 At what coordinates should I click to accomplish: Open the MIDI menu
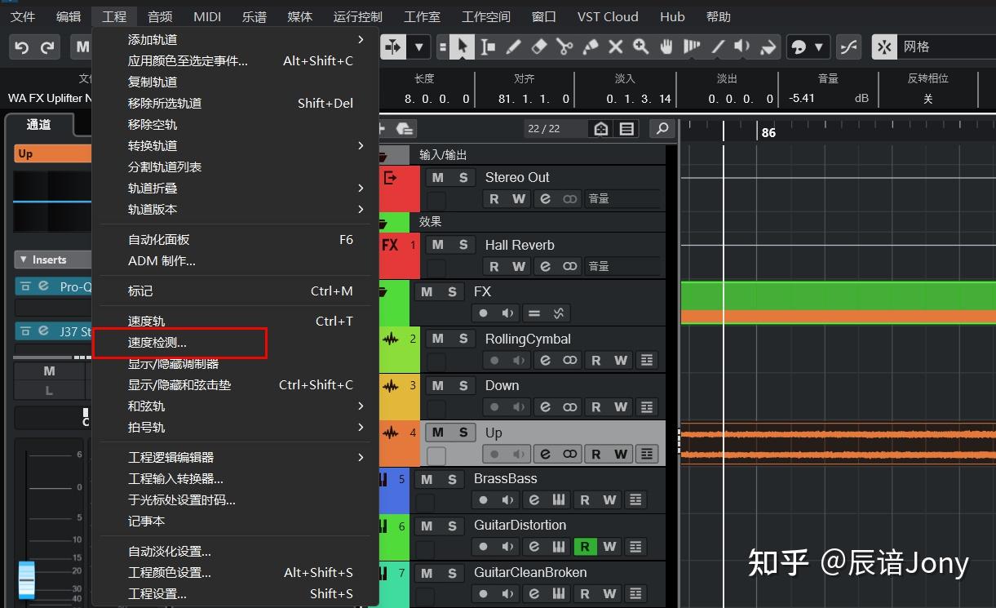point(207,16)
